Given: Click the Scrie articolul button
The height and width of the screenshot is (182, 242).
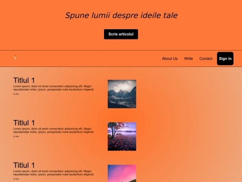Looking at the screenshot, I should tap(121, 34).
